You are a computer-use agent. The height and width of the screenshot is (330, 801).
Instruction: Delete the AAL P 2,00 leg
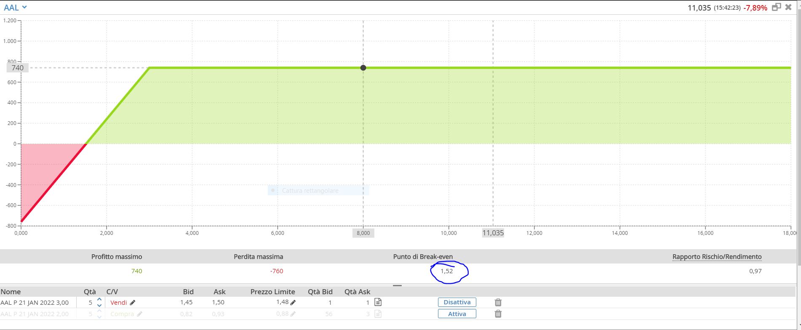(498, 314)
